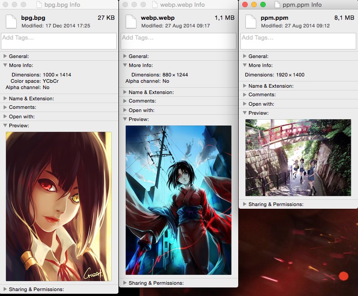Expand Comments section in bpg.bpg Info
Viewport: 358px width, 296px height.
click(5, 107)
